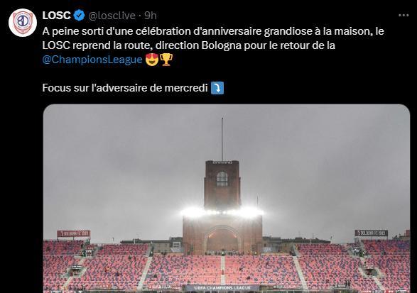The width and height of the screenshot is (417, 293).
Task: Click the UEFA Champions League banner in photo
Action: click(x=222, y=288)
